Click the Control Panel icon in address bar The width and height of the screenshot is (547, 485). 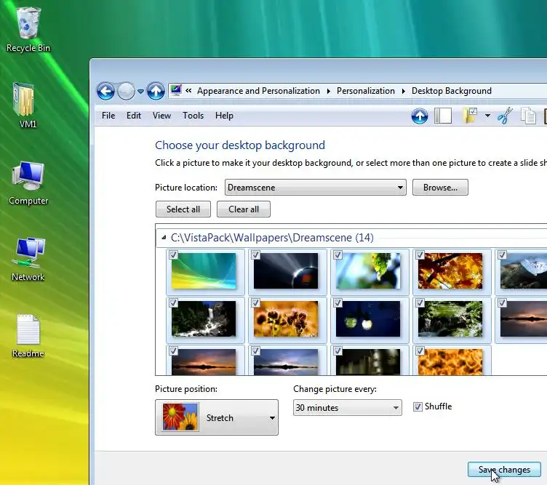click(176, 91)
